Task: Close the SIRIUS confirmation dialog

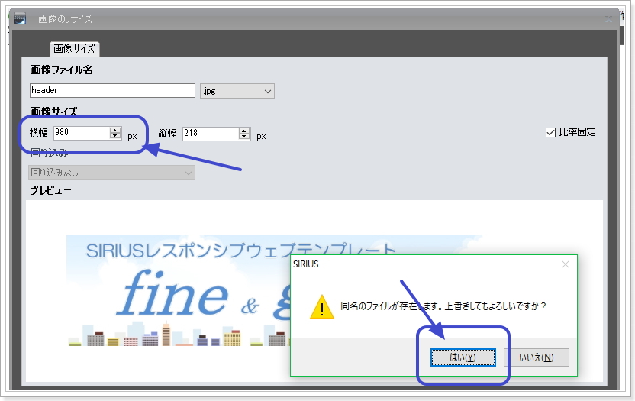Action: 566,264
